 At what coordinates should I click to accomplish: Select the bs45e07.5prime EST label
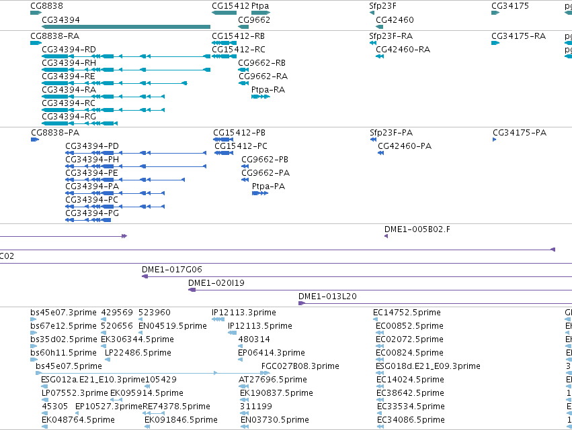pos(69,366)
